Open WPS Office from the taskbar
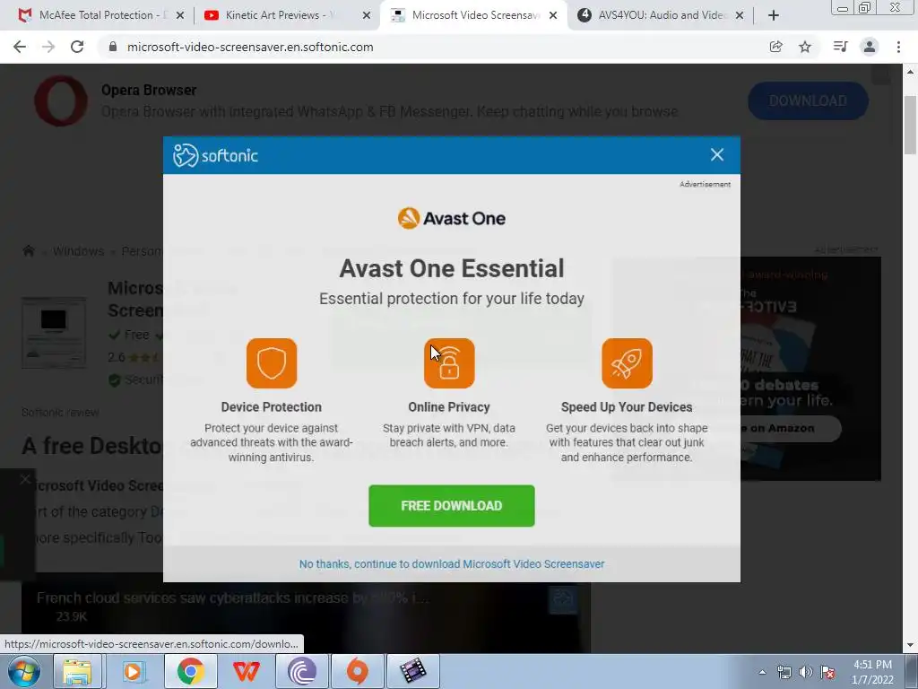Image resolution: width=918 pixels, height=689 pixels. [247, 671]
